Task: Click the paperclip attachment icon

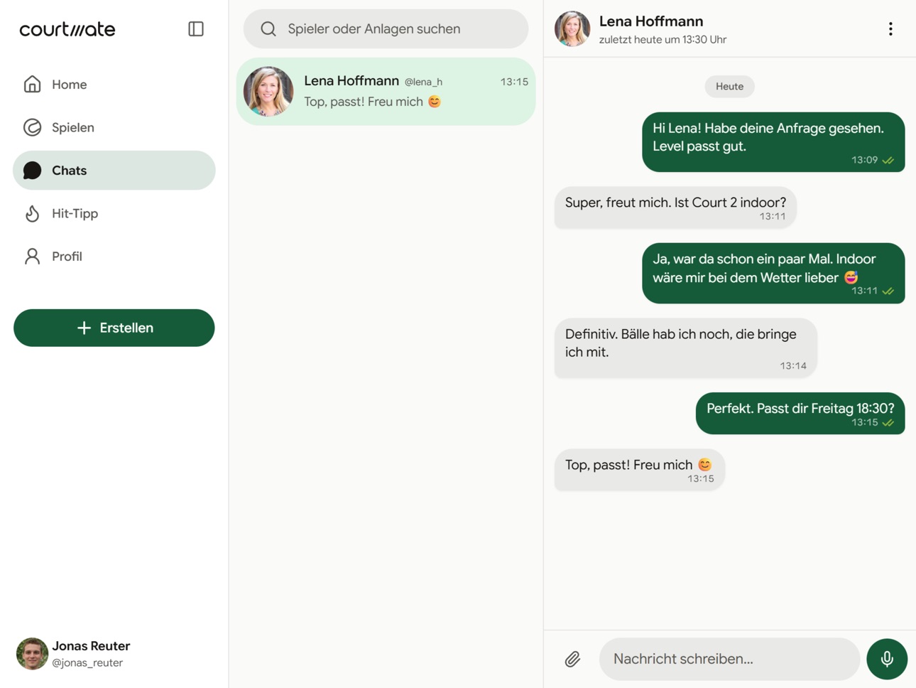Action: pyautogui.click(x=572, y=659)
